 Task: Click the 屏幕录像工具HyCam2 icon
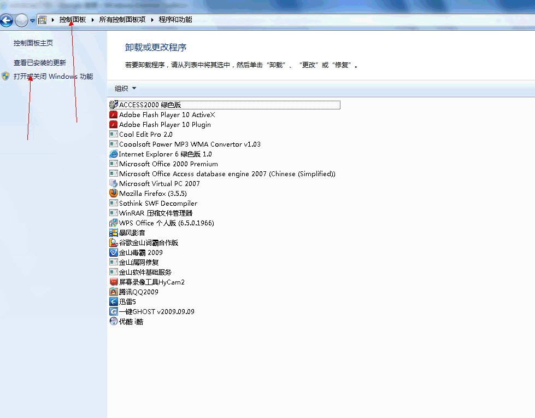(x=114, y=282)
